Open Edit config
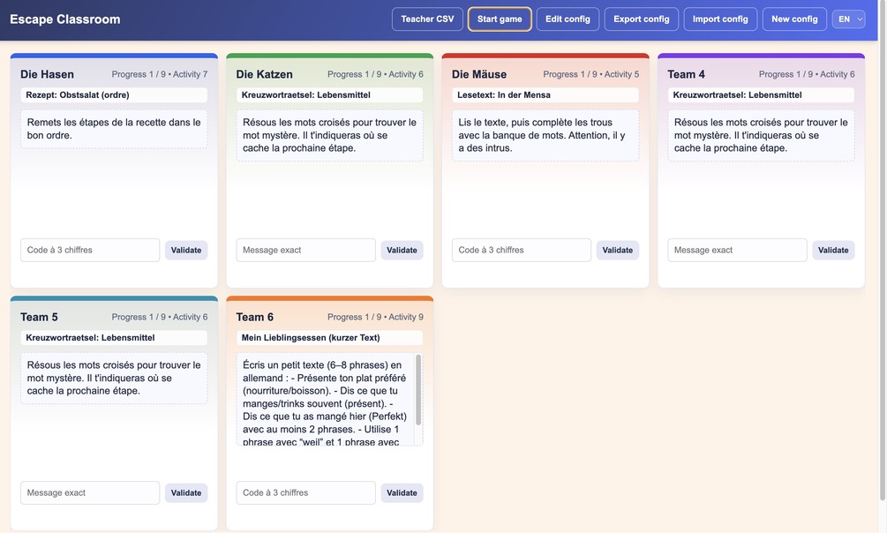 (568, 19)
